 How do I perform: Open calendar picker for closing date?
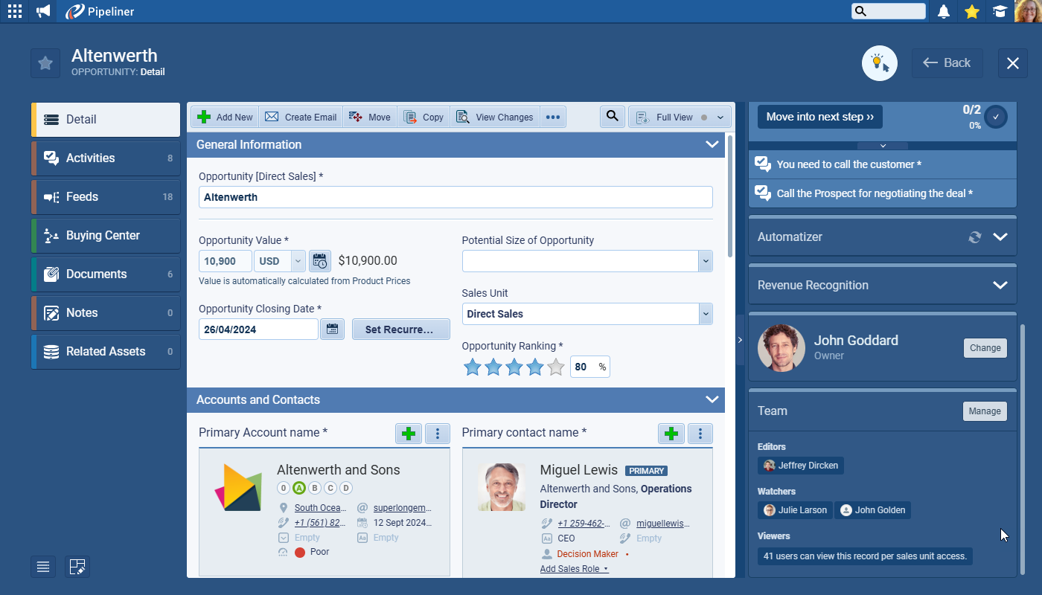point(332,329)
